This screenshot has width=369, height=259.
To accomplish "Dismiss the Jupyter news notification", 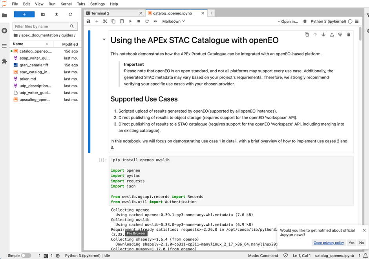I will (364, 230).
